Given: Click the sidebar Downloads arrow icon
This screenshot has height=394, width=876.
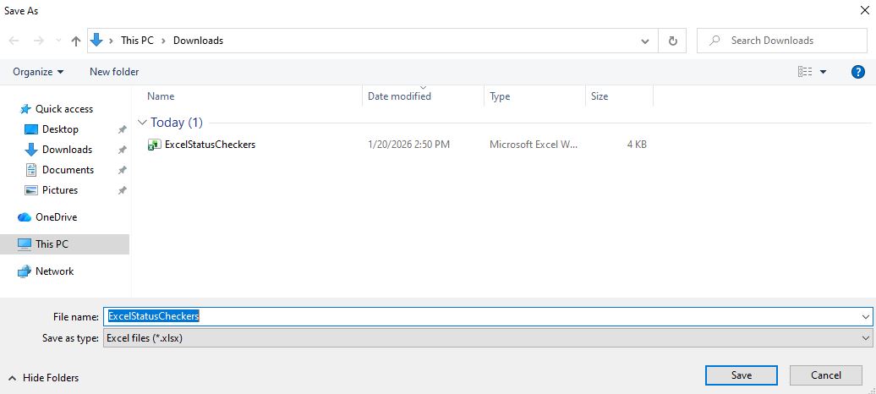Looking at the screenshot, I should [x=31, y=149].
